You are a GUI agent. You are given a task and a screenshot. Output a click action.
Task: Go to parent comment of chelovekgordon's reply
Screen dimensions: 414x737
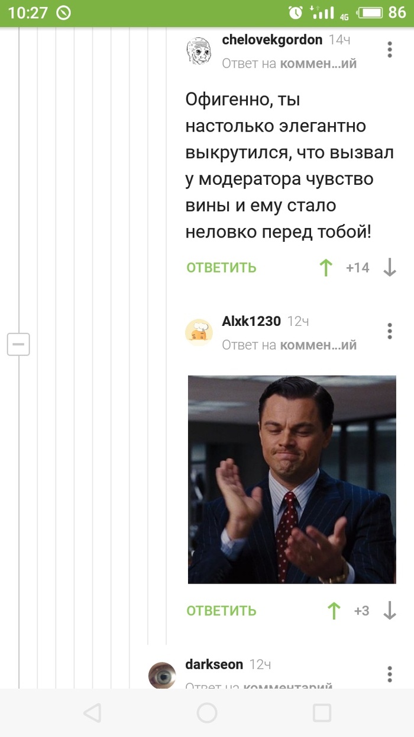289,63
